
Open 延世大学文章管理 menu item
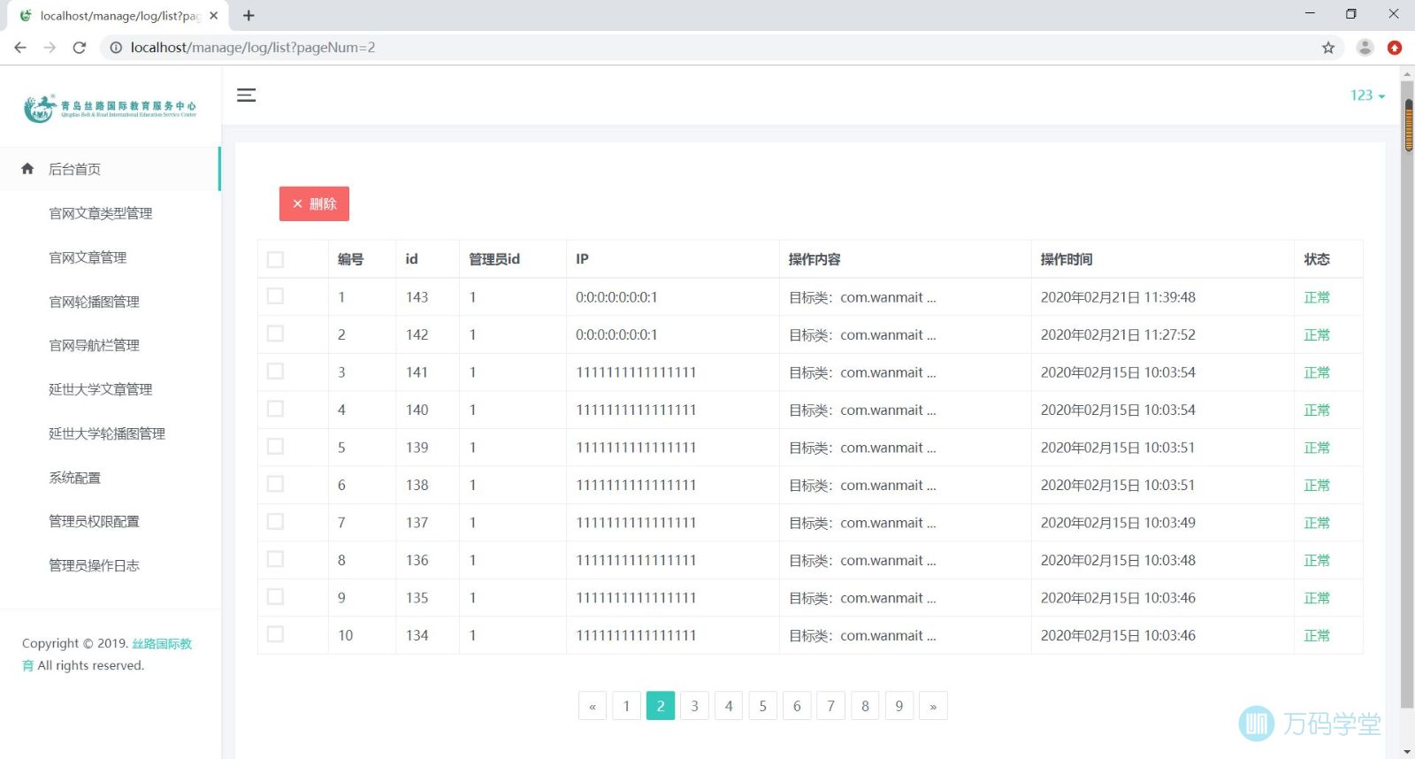point(100,389)
